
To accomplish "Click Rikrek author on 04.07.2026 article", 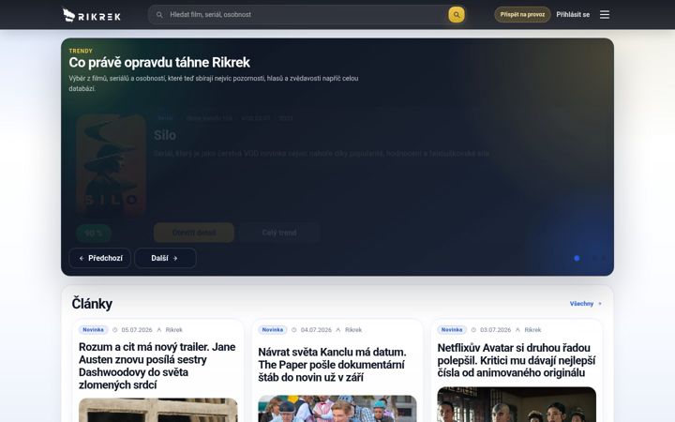I will [353, 330].
